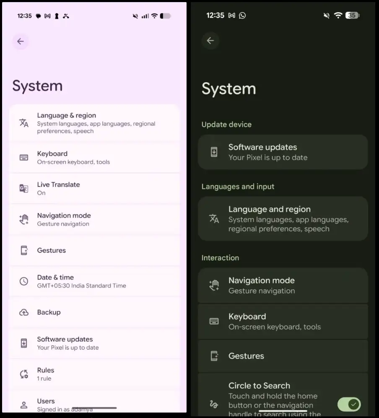Tap the back arrow on the dark-theme screen

(210, 41)
